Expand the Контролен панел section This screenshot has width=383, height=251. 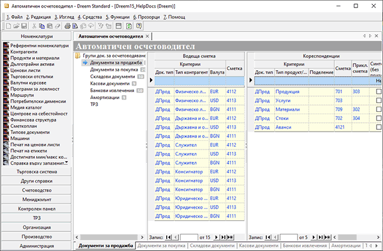[37, 209]
